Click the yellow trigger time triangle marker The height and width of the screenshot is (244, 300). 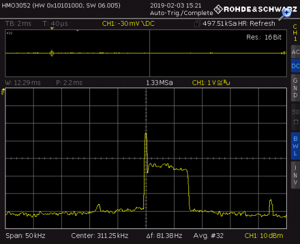(52, 29)
